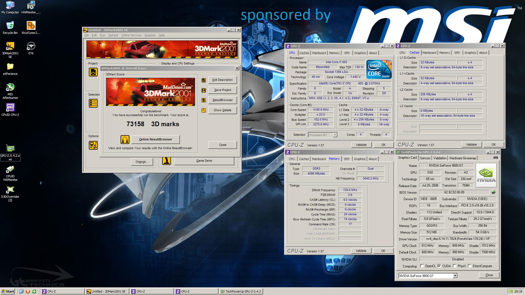Click the DRAM Frequency value field
This screenshot has height=295, width=525.
pos(350,190)
